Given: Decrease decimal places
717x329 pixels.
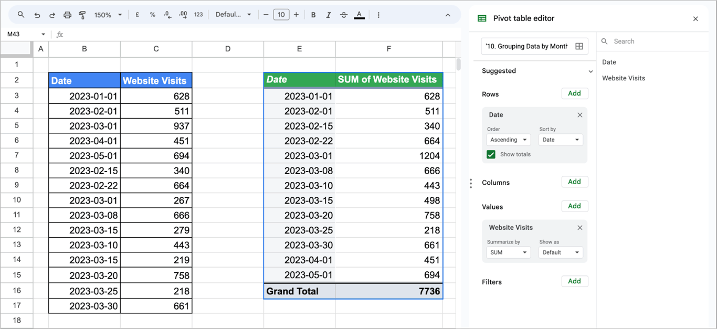Looking at the screenshot, I should coord(167,15).
